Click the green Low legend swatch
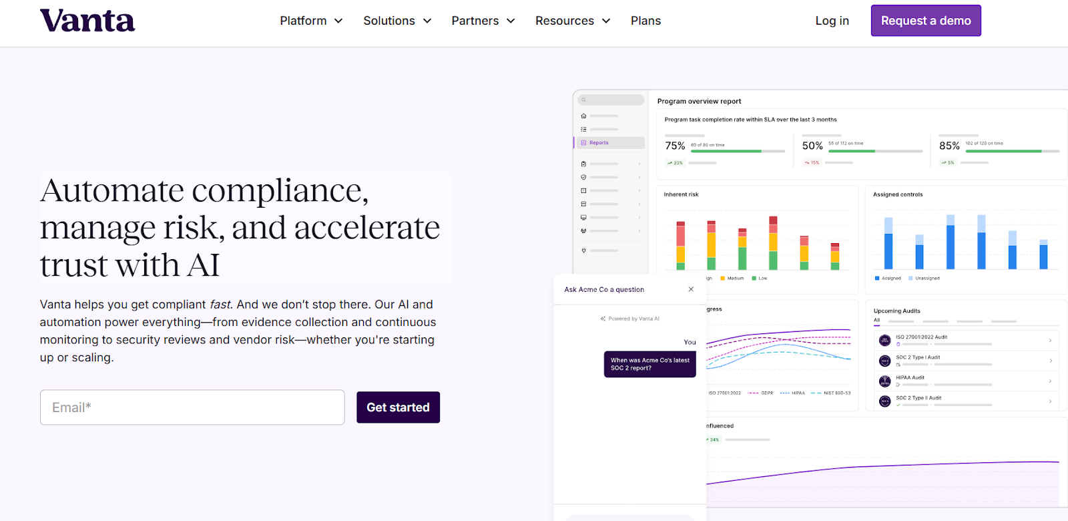 (754, 279)
